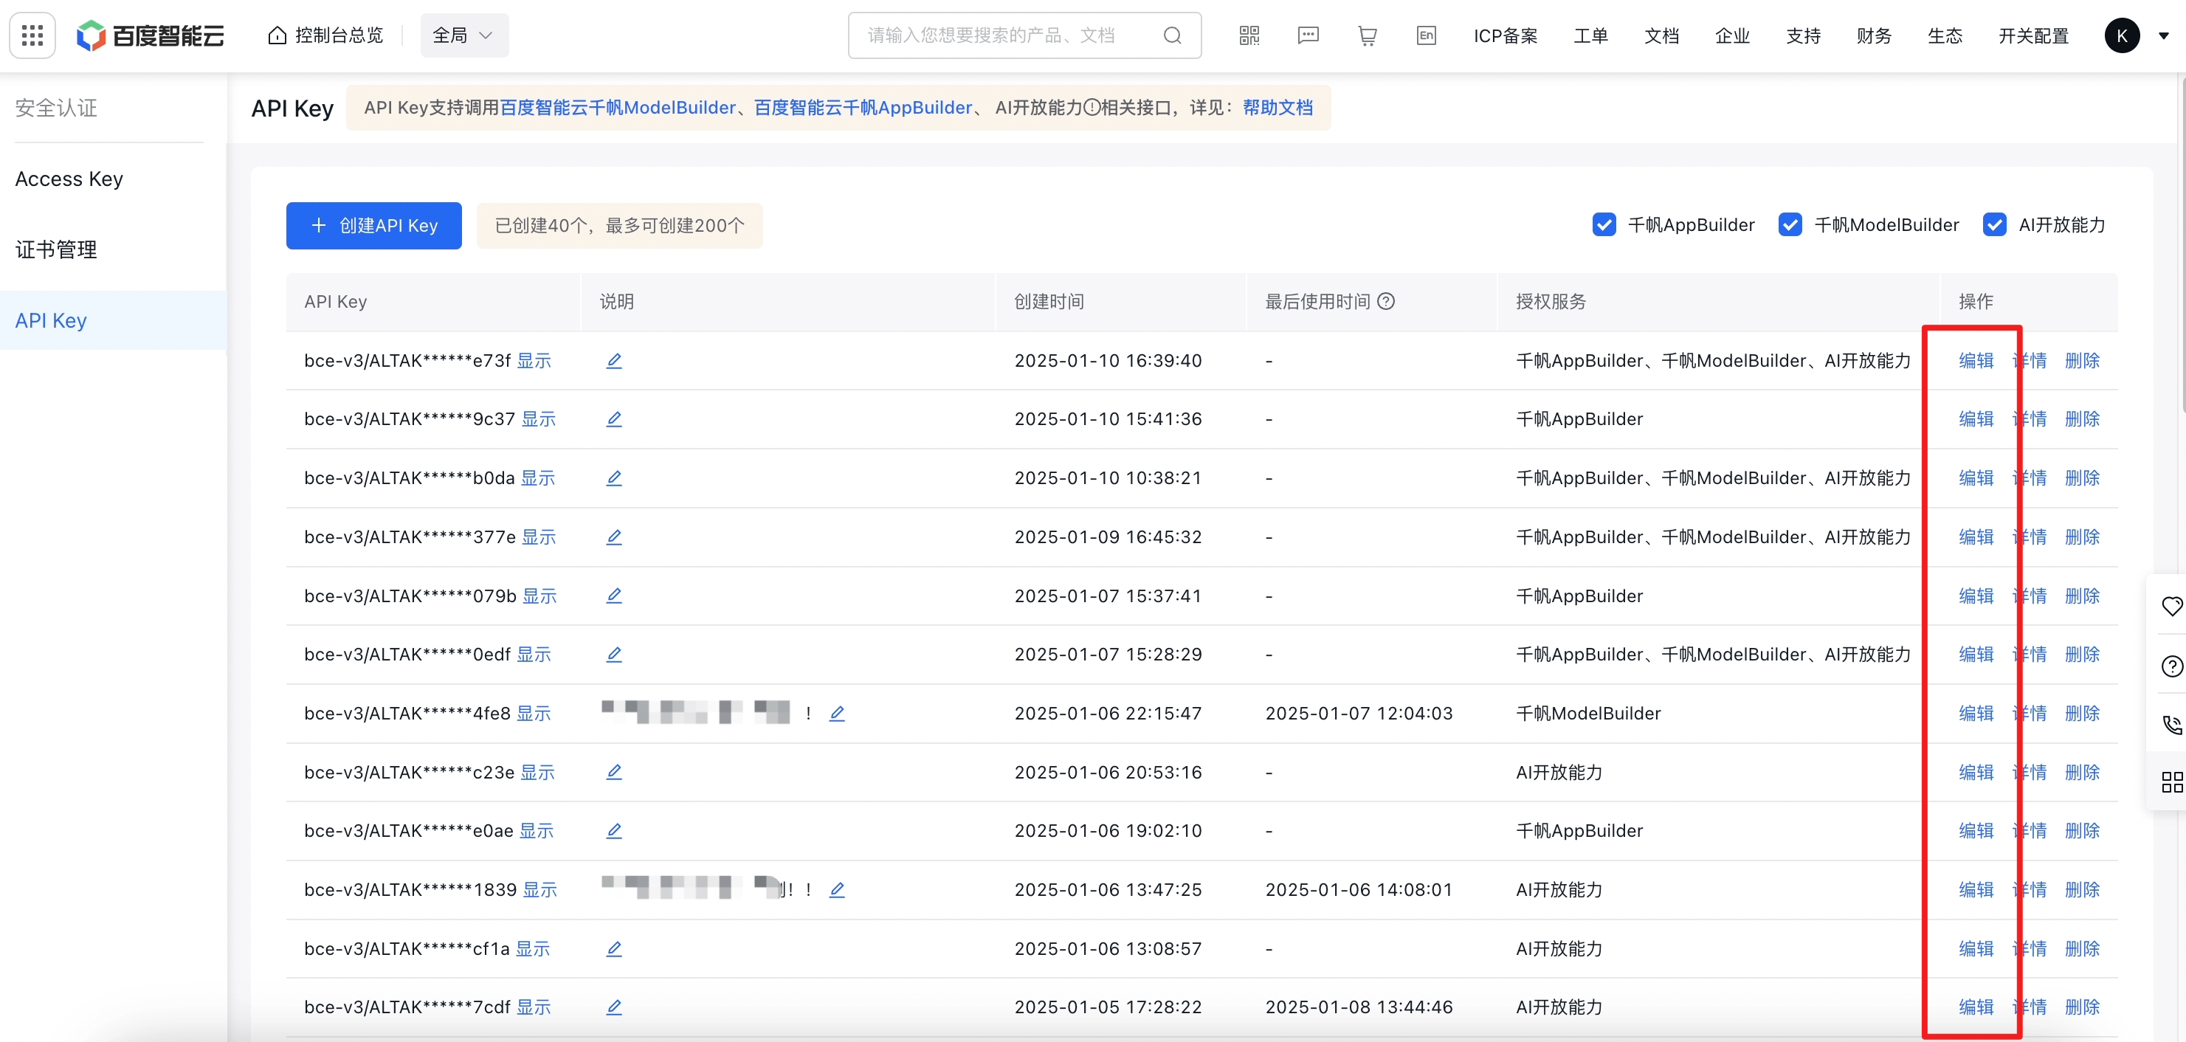2186x1042 pixels.
Task: Click the Baidu AI Cloud logo
Action: (x=151, y=35)
